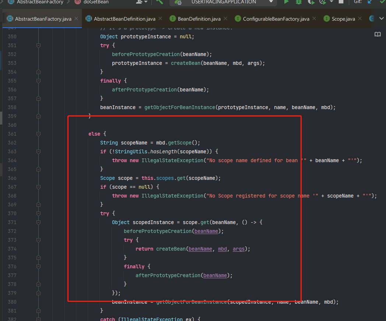Screen dimensions: 386x321
Task: Click the interface icon on Scope.java tab
Action: click(326, 19)
